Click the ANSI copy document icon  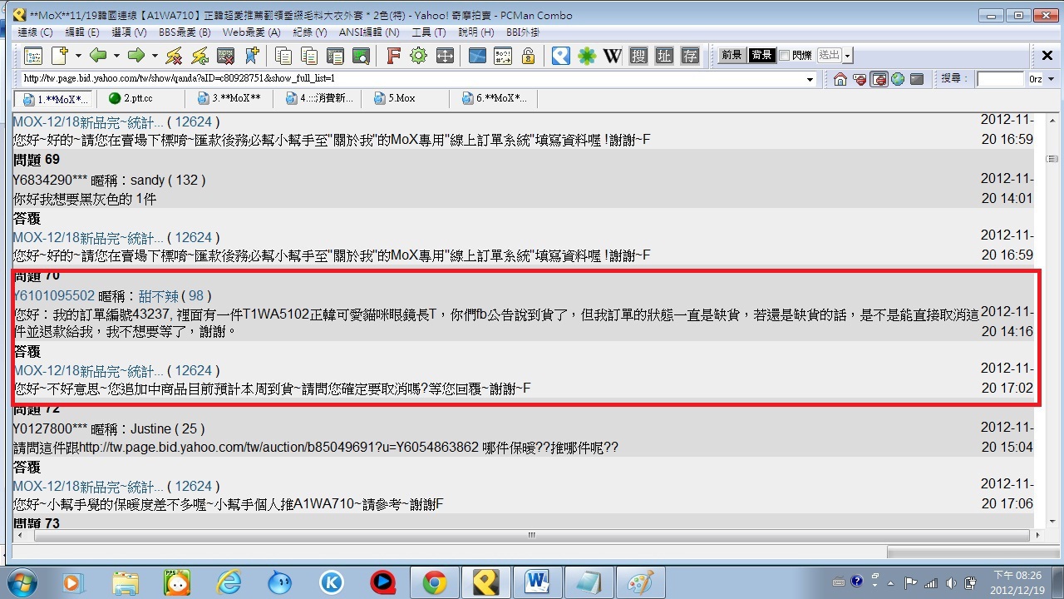pyautogui.click(x=335, y=56)
